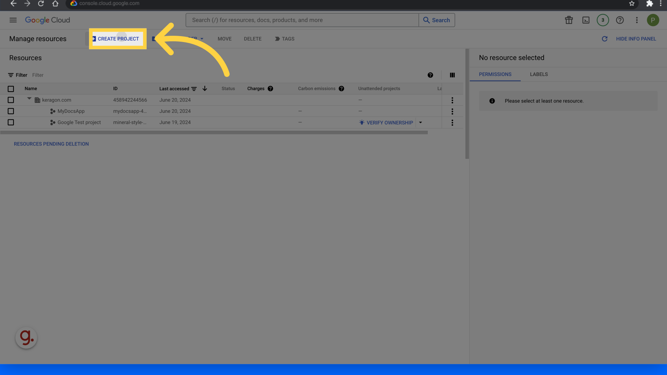Open notifications badge showing 3

[x=603, y=20]
